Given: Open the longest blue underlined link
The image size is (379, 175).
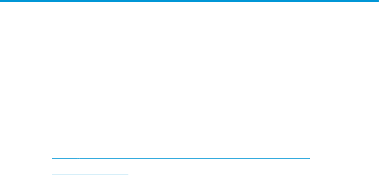Looking at the screenshot, I should tap(181, 158).
